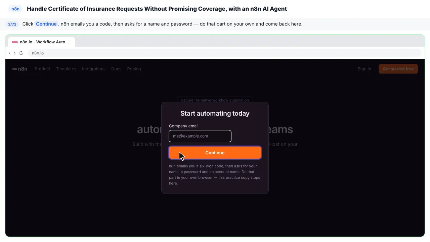Click the highlighted Continue word in the instruction
Viewport: 430px width, 242px height.
[46, 24]
